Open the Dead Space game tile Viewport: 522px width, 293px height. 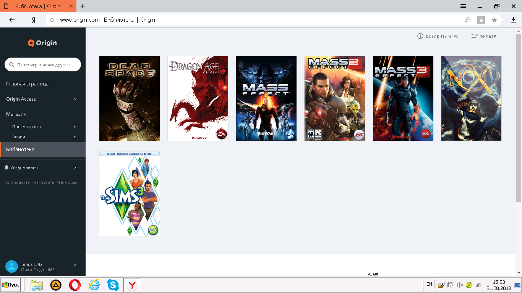(x=130, y=98)
